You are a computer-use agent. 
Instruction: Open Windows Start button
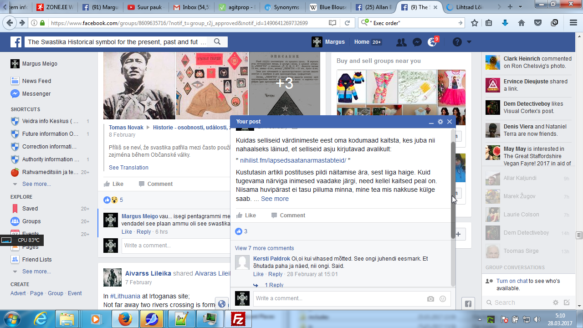point(12,319)
